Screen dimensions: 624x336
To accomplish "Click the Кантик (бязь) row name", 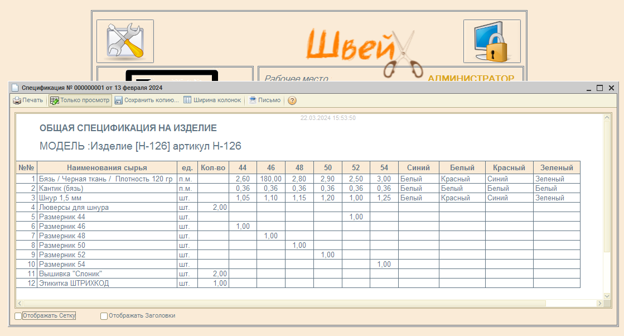I will pos(107,188).
